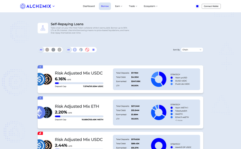Click the 2.20% APR value

pos(61,112)
